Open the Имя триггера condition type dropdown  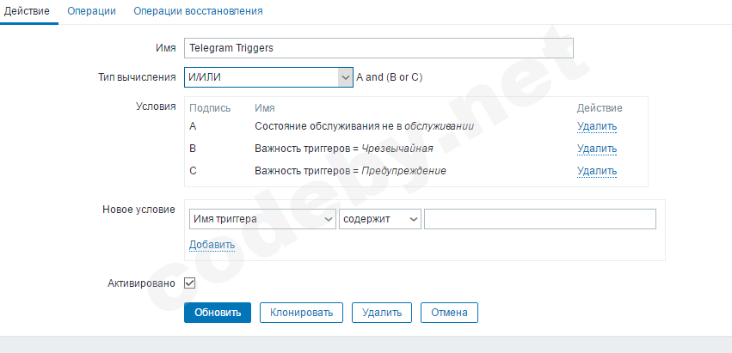point(262,219)
